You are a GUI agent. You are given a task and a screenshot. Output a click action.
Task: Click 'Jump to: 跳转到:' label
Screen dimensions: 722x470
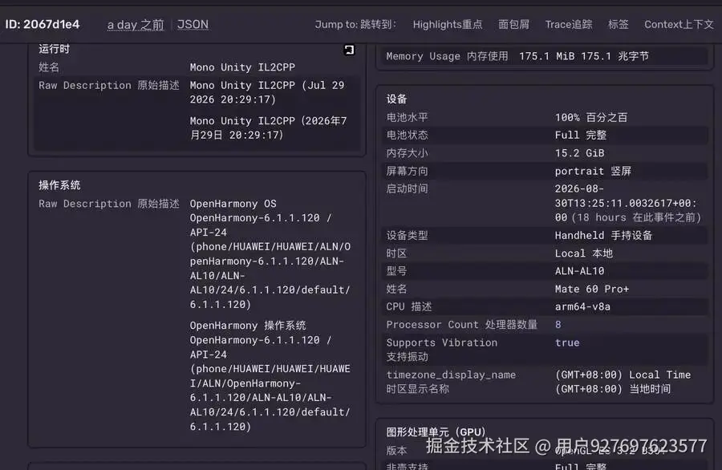click(x=355, y=24)
